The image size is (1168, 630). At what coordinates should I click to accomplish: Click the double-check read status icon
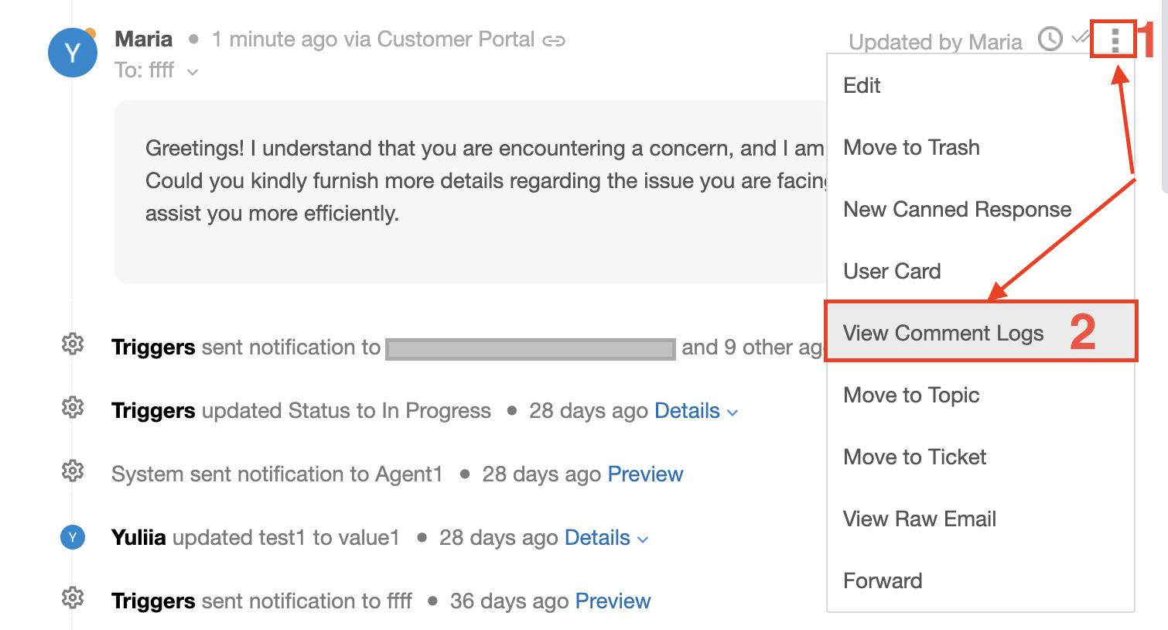click(x=1081, y=36)
